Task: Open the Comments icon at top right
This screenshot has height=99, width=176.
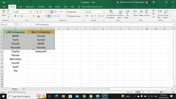Action: click(173, 7)
